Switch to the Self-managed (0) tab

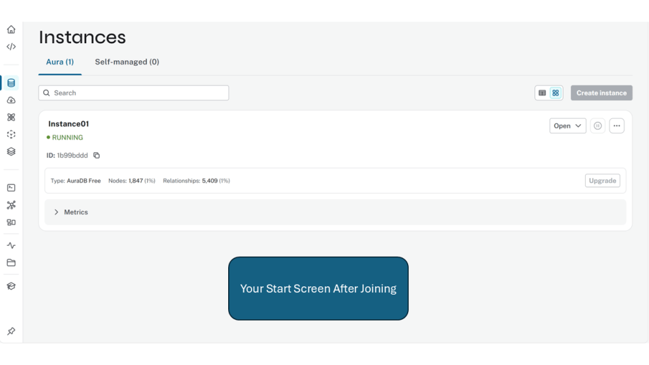tap(127, 62)
